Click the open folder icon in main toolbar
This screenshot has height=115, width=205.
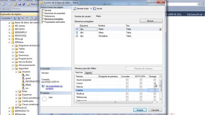[15, 4]
